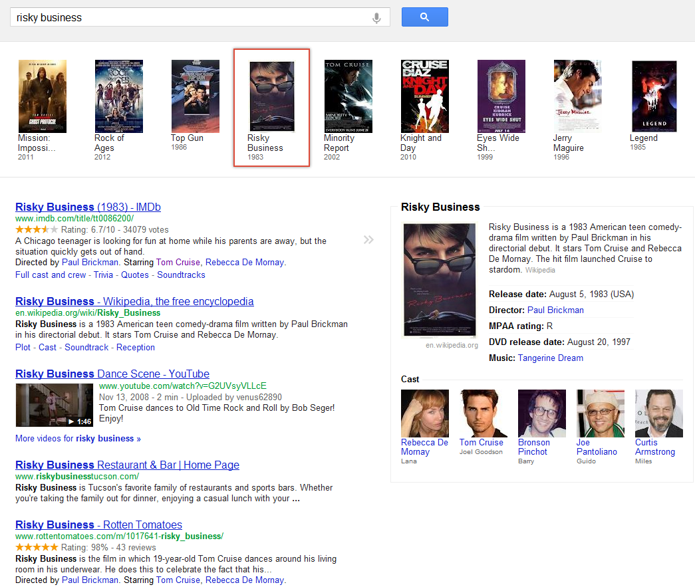The width and height of the screenshot is (695, 587).
Task: Click Bronson Pinchot cast photo
Action: click(541, 413)
